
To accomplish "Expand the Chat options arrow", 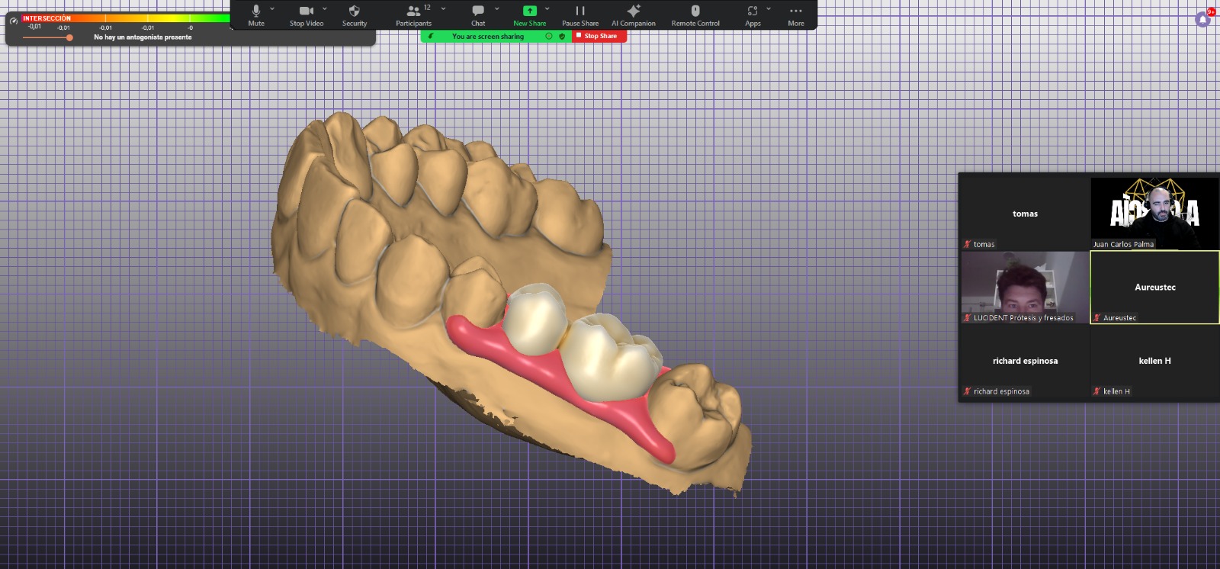I will coord(497,9).
